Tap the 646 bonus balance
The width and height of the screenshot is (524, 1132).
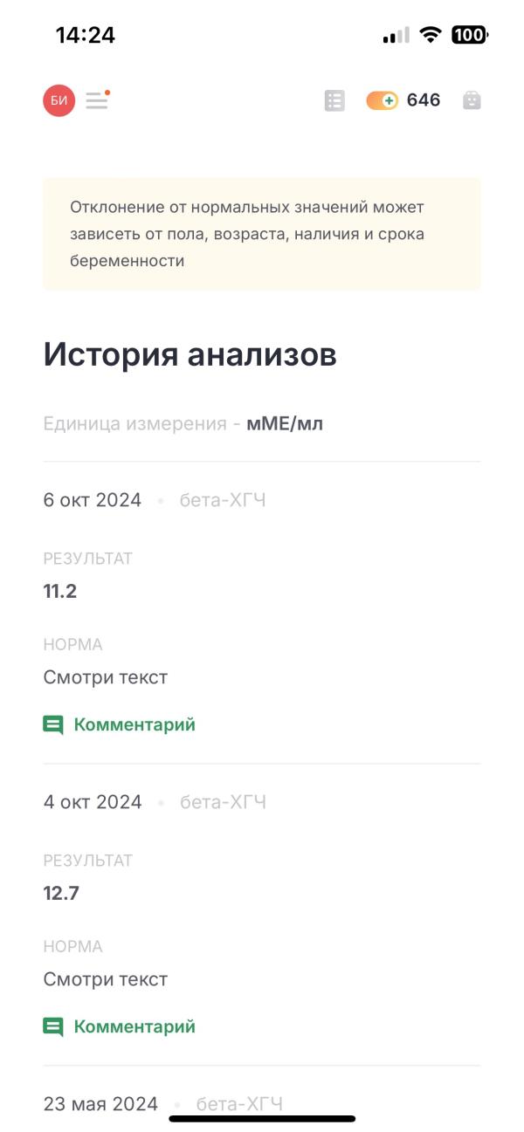(x=424, y=100)
